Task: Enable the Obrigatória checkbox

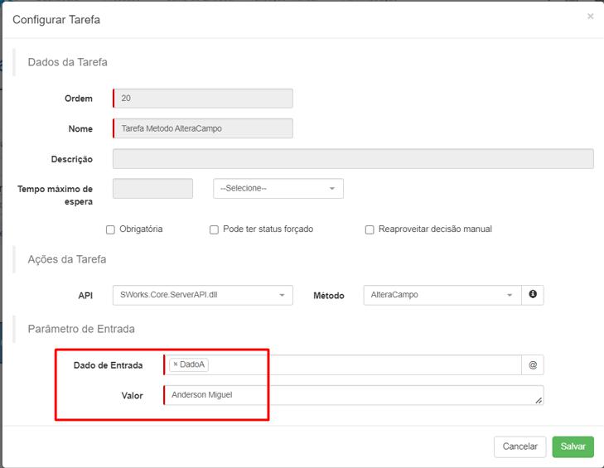Action: [110, 229]
